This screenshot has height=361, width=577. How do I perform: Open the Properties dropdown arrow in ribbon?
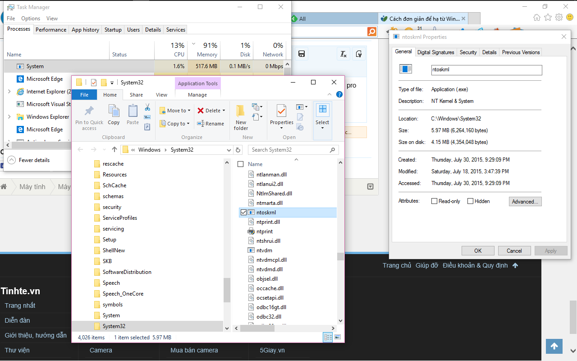[282, 128]
